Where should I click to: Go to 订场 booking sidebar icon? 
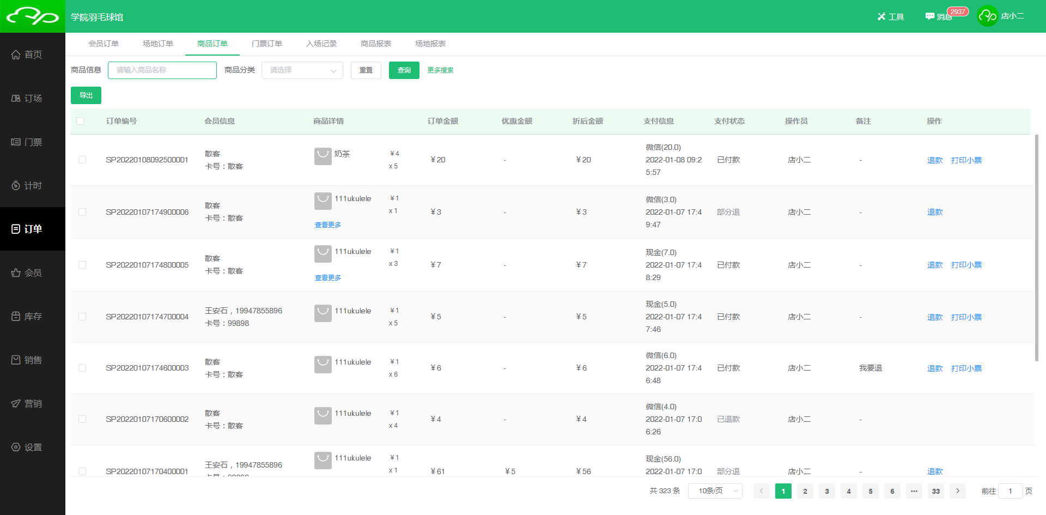(16, 98)
